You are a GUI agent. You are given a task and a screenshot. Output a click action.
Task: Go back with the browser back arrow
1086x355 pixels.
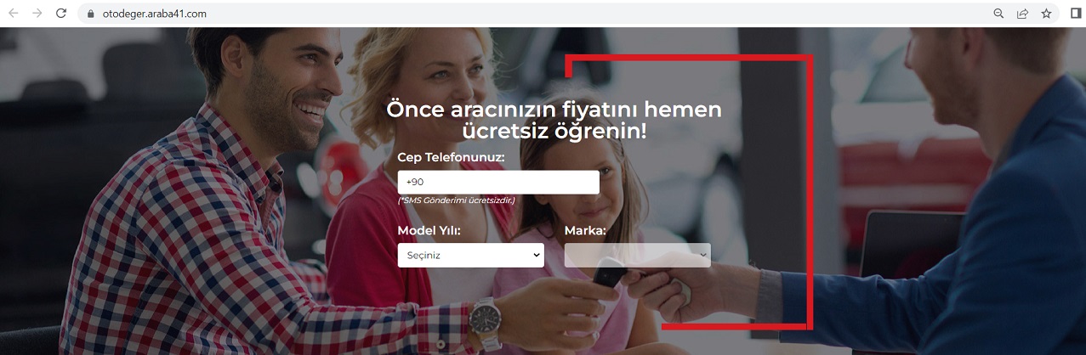click(x=14, y=14)
